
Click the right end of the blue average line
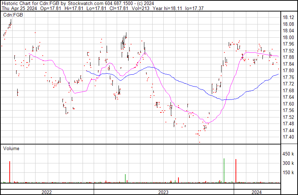tap(278, 74)
